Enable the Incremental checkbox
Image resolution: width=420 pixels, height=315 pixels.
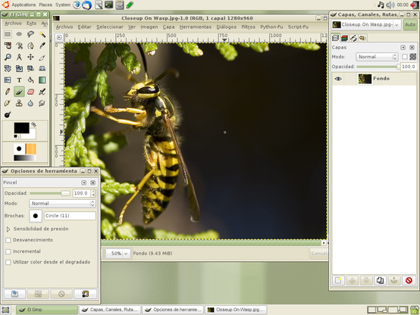click(x=8, y=251)
